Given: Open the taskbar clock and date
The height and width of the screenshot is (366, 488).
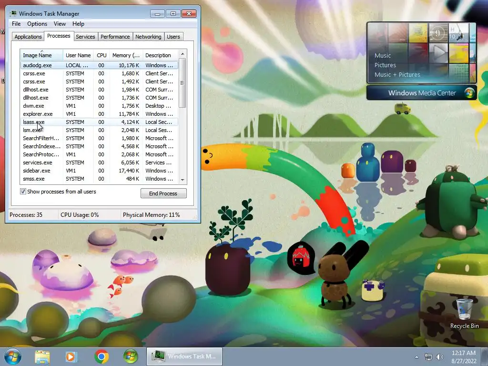Looking at the screenshot, I should (x=464, y=357).
